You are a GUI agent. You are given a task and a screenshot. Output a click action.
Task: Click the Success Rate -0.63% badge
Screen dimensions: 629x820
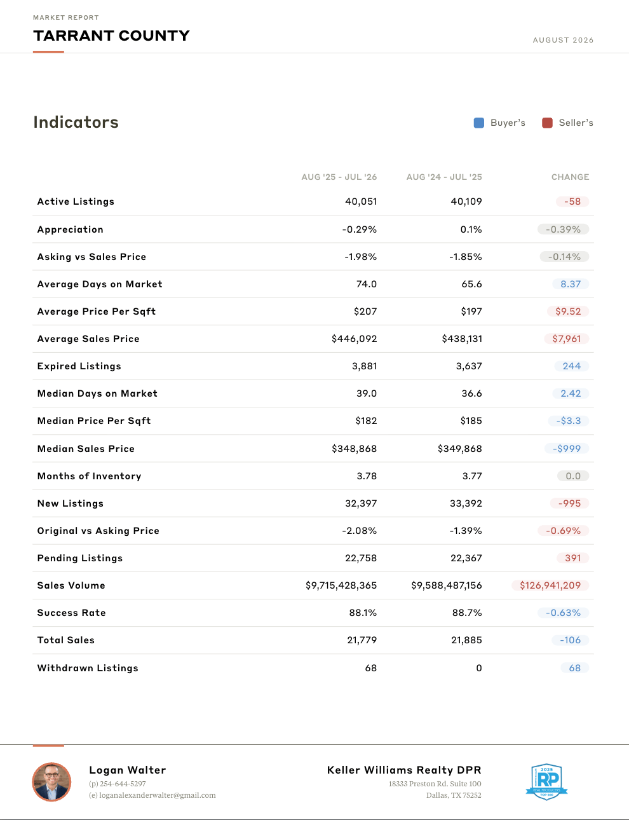coord(563,613)
